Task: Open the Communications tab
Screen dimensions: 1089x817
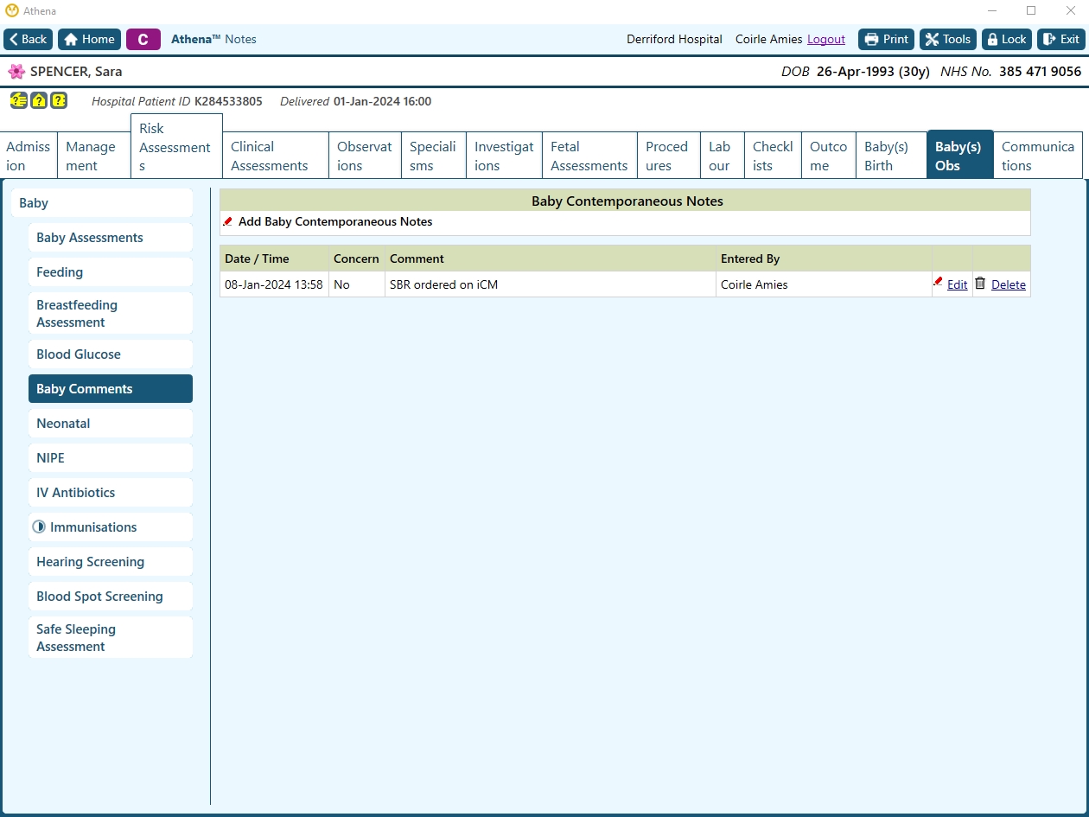Action: (x=1037, y=156)
